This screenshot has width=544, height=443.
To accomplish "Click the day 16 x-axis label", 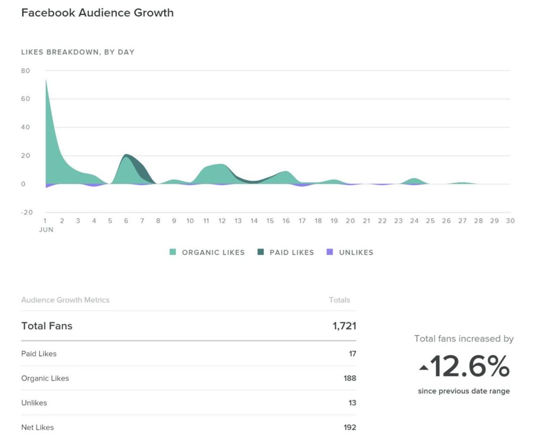I will pos(286,220).
